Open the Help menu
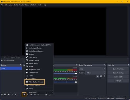The width and height of the screenshot is (130, 100). (x=44, y=5)
